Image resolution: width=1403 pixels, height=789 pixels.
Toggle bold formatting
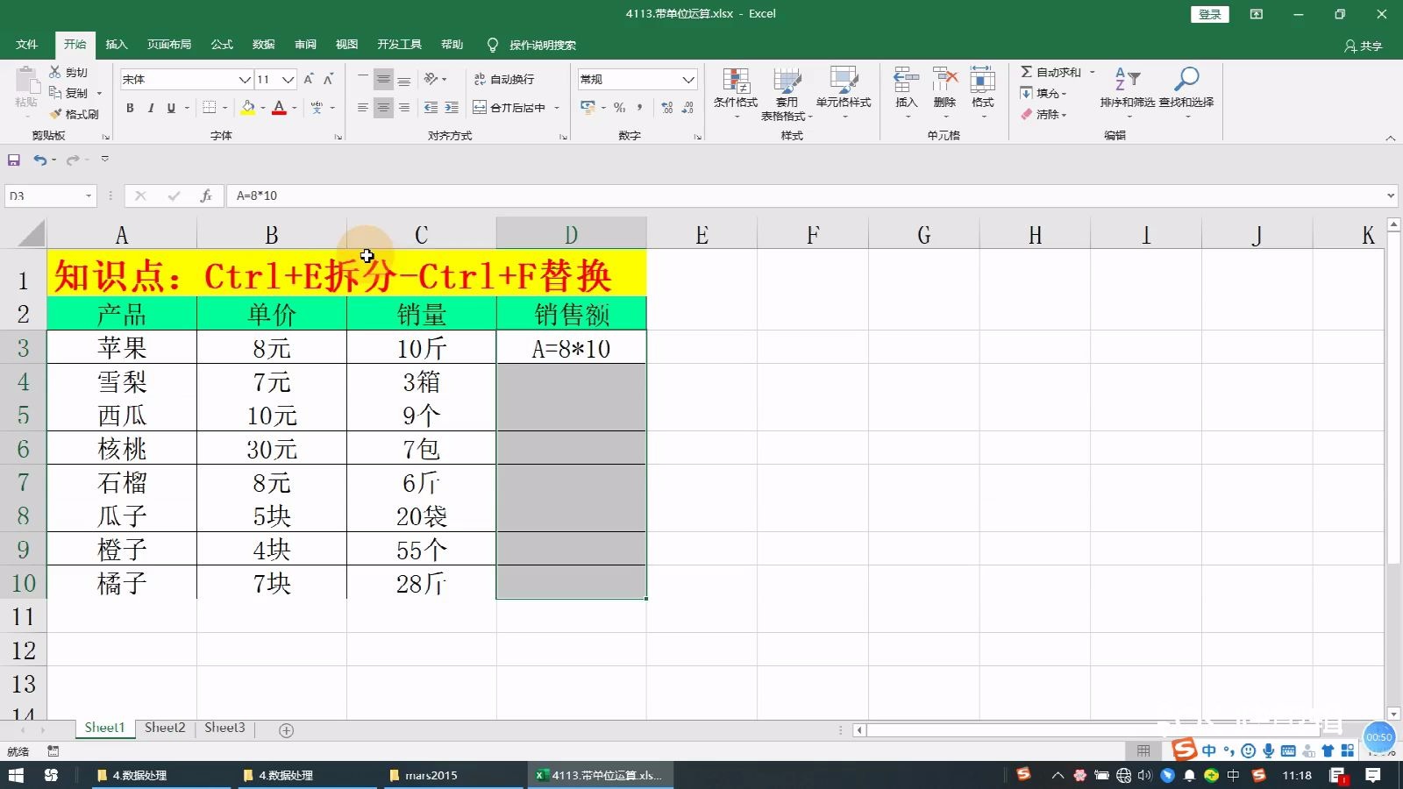coord(130,108)
